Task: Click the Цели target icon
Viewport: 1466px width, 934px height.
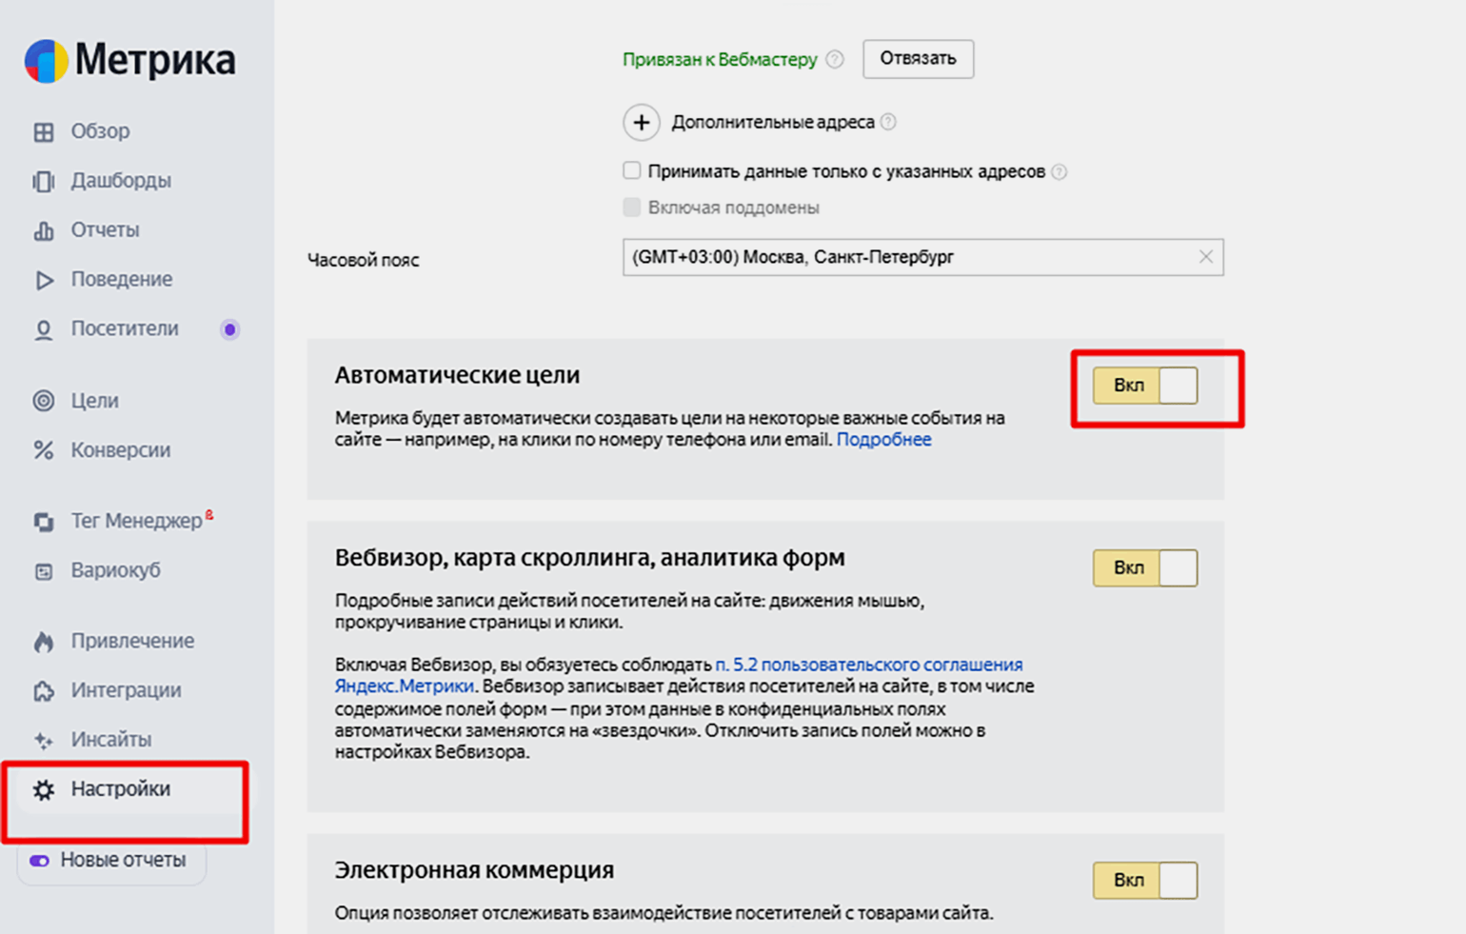Action: 44,401
